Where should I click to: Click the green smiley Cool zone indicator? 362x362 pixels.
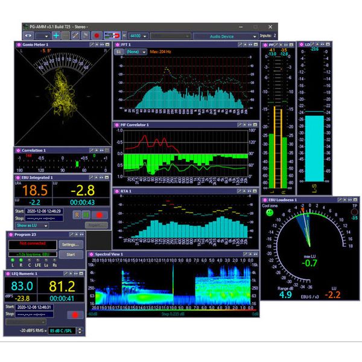pos(270,212)
